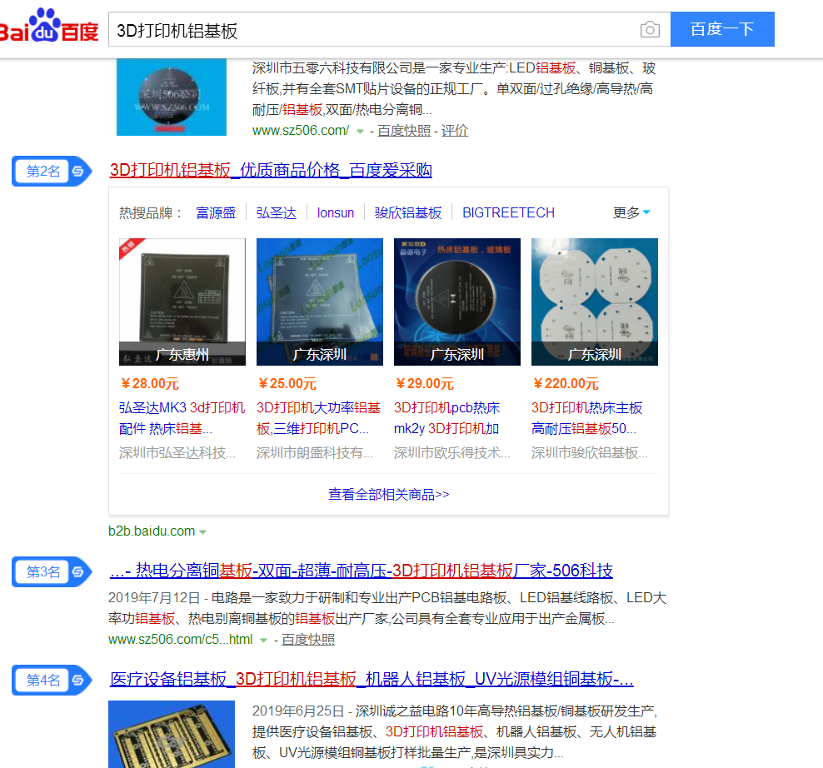This screenshot has height=768, width=823.
Task: Select hot brand 富源盛
Action: [216, 212]
